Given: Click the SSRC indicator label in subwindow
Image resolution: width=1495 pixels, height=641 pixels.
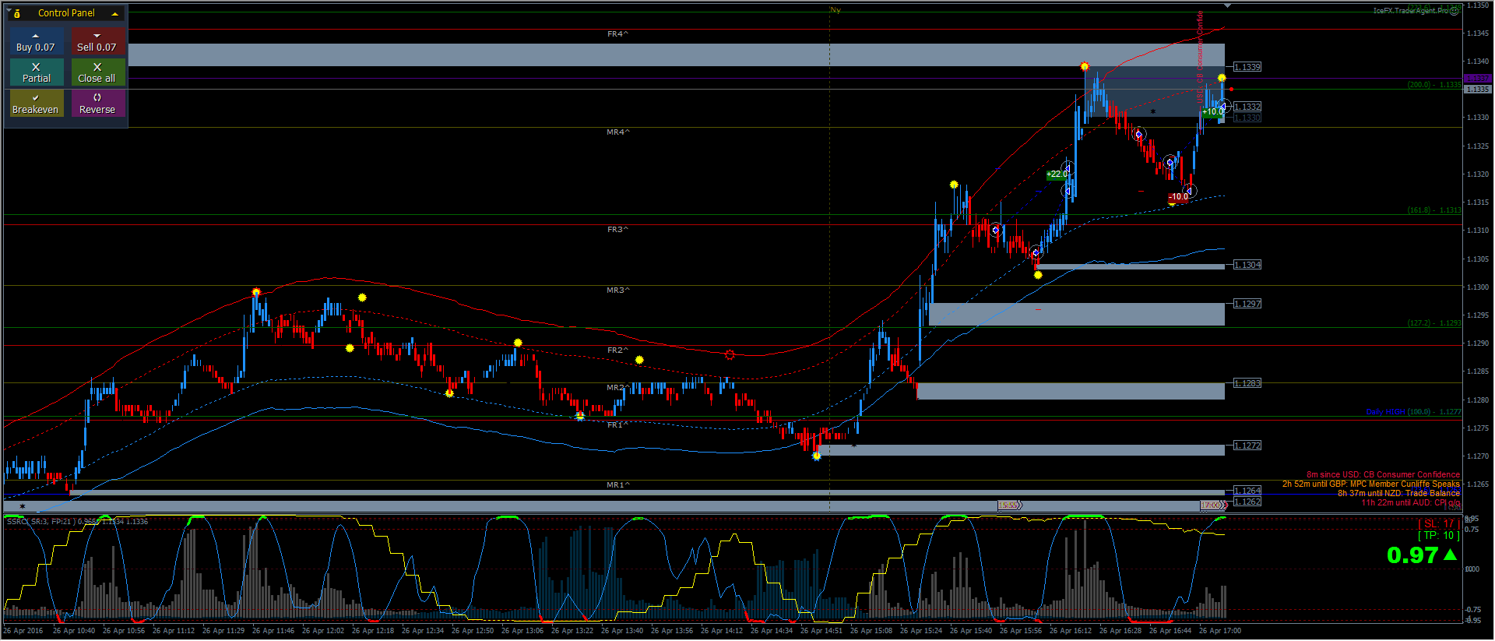Looking at the screenshot, I should [77, 522].
